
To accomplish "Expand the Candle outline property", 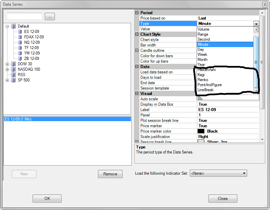I will 137,50.
